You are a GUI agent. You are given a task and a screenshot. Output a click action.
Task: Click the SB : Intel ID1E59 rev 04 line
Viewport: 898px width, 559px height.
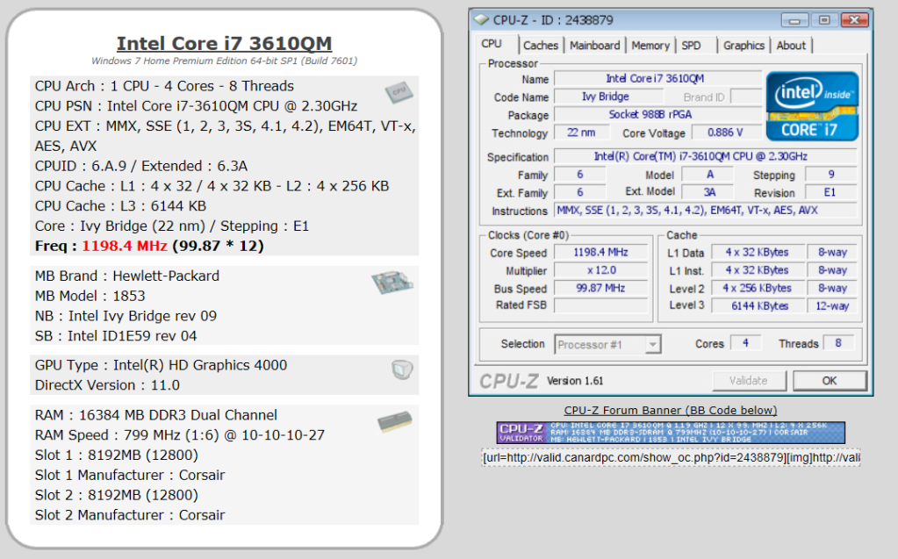(x=116, y=336)
